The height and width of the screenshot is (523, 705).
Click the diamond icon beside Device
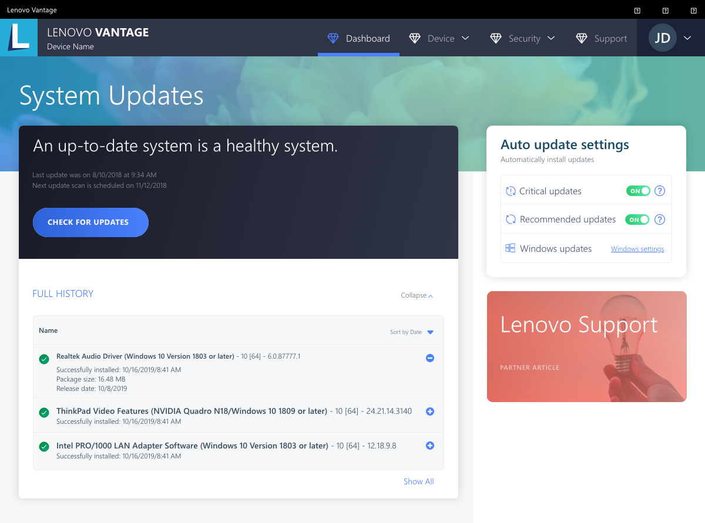pos(415,38)
